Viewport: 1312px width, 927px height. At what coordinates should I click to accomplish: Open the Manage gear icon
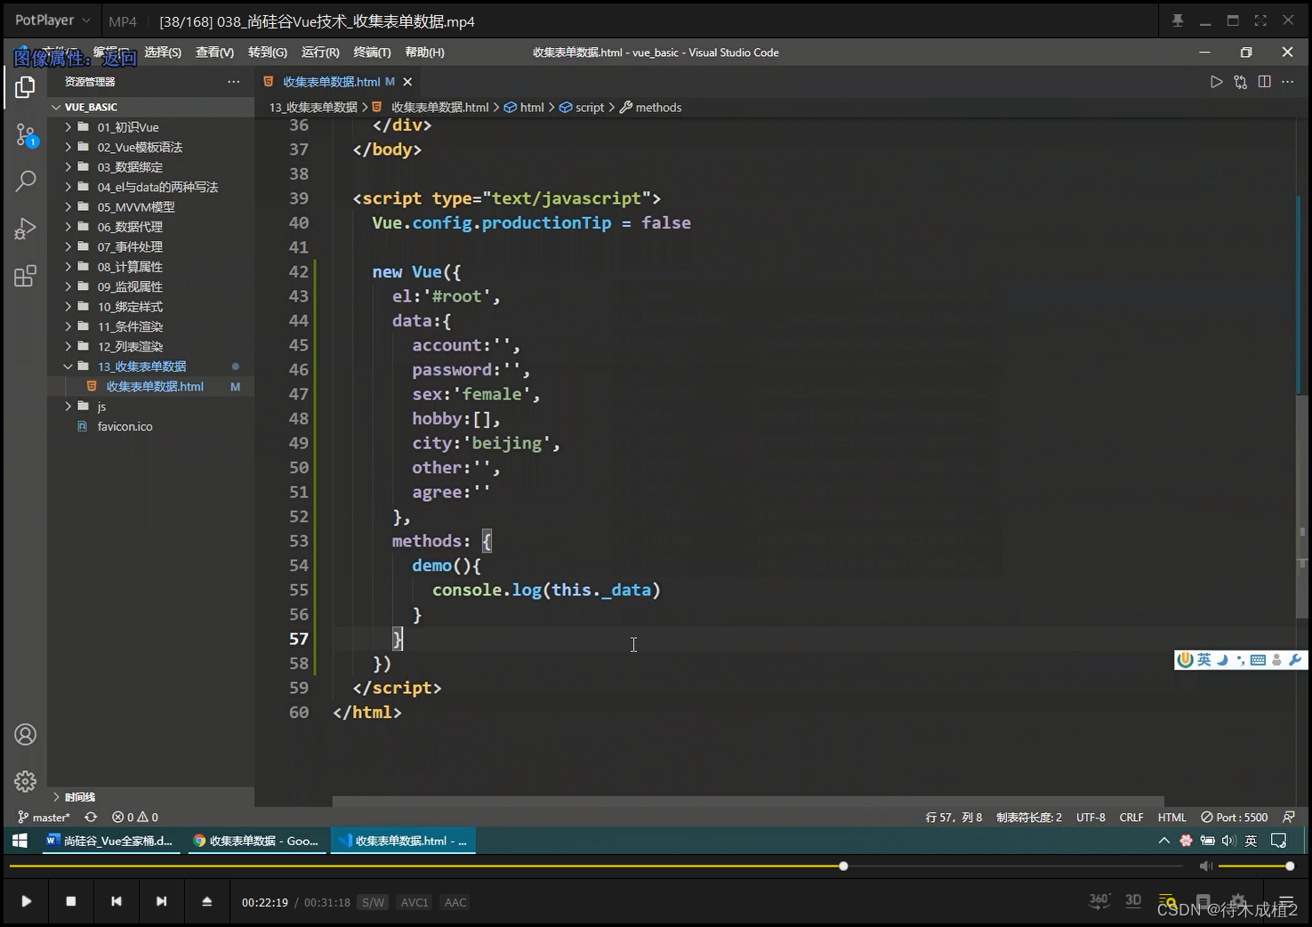pos(25,781)
